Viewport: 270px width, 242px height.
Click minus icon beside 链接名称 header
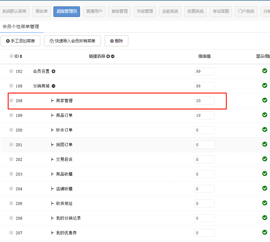[113, 57]
